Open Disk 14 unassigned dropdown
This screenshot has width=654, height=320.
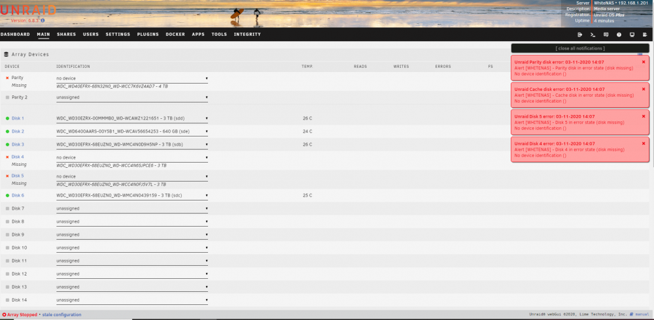tap(132, 300)
